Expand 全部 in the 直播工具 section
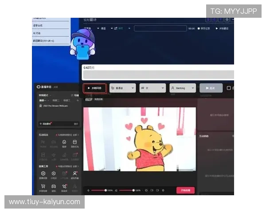266x213 pixels. click(76, 166)
